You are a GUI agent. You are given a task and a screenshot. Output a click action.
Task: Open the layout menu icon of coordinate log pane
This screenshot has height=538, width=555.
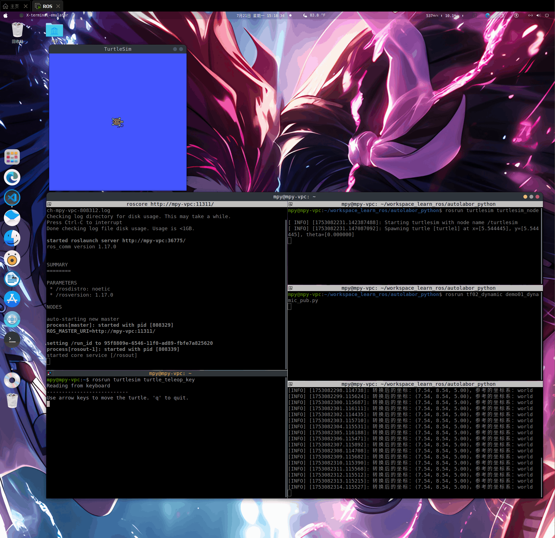point(290,384)
